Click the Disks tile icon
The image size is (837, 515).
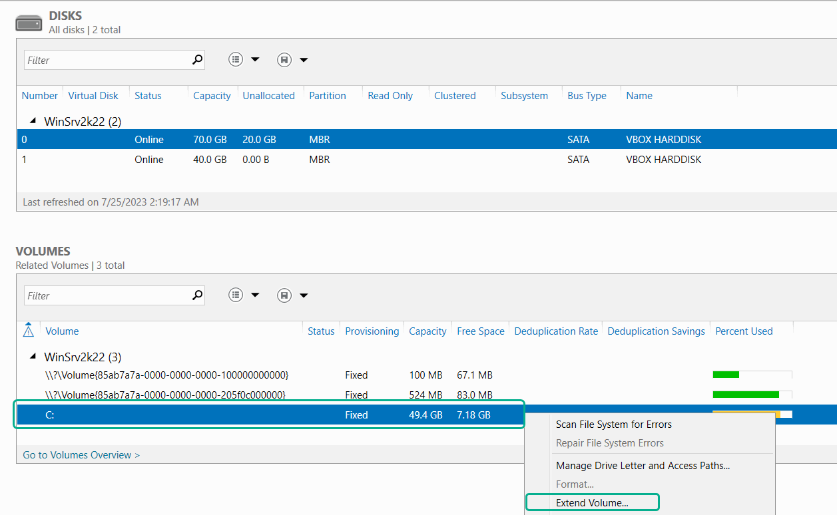pos(29,23)
